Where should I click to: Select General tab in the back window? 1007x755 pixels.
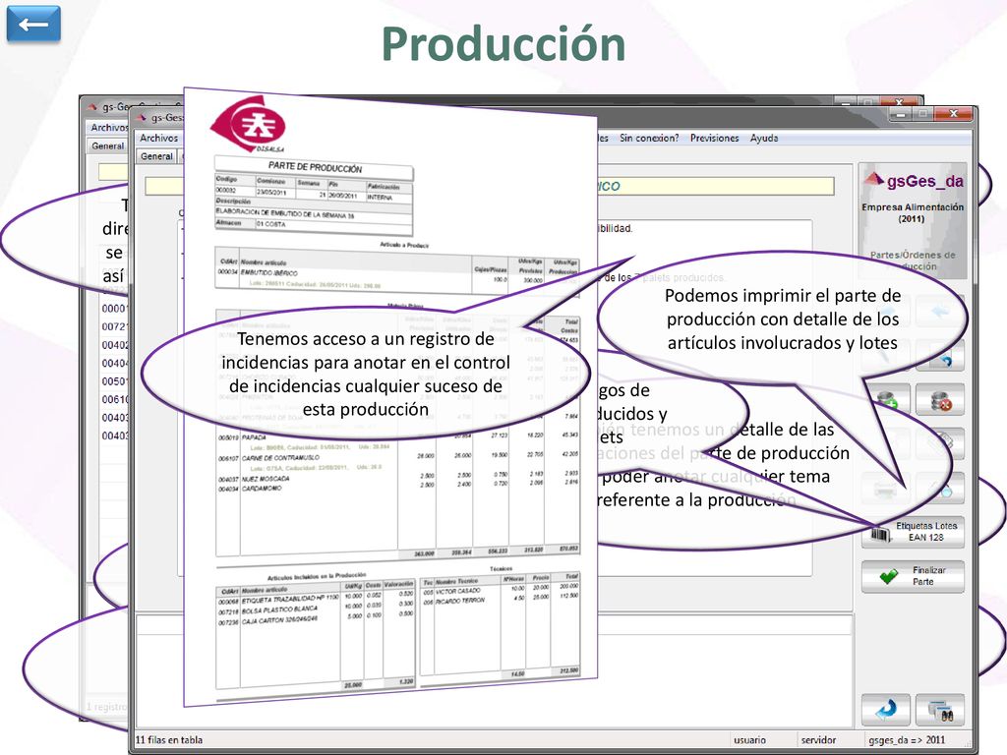pos(107,145)
